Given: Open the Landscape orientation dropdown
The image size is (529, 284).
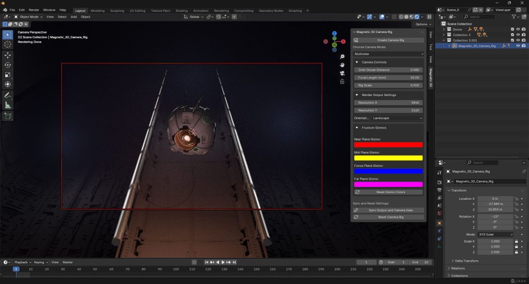Looking at the screenshot, I should click(397, 118).
